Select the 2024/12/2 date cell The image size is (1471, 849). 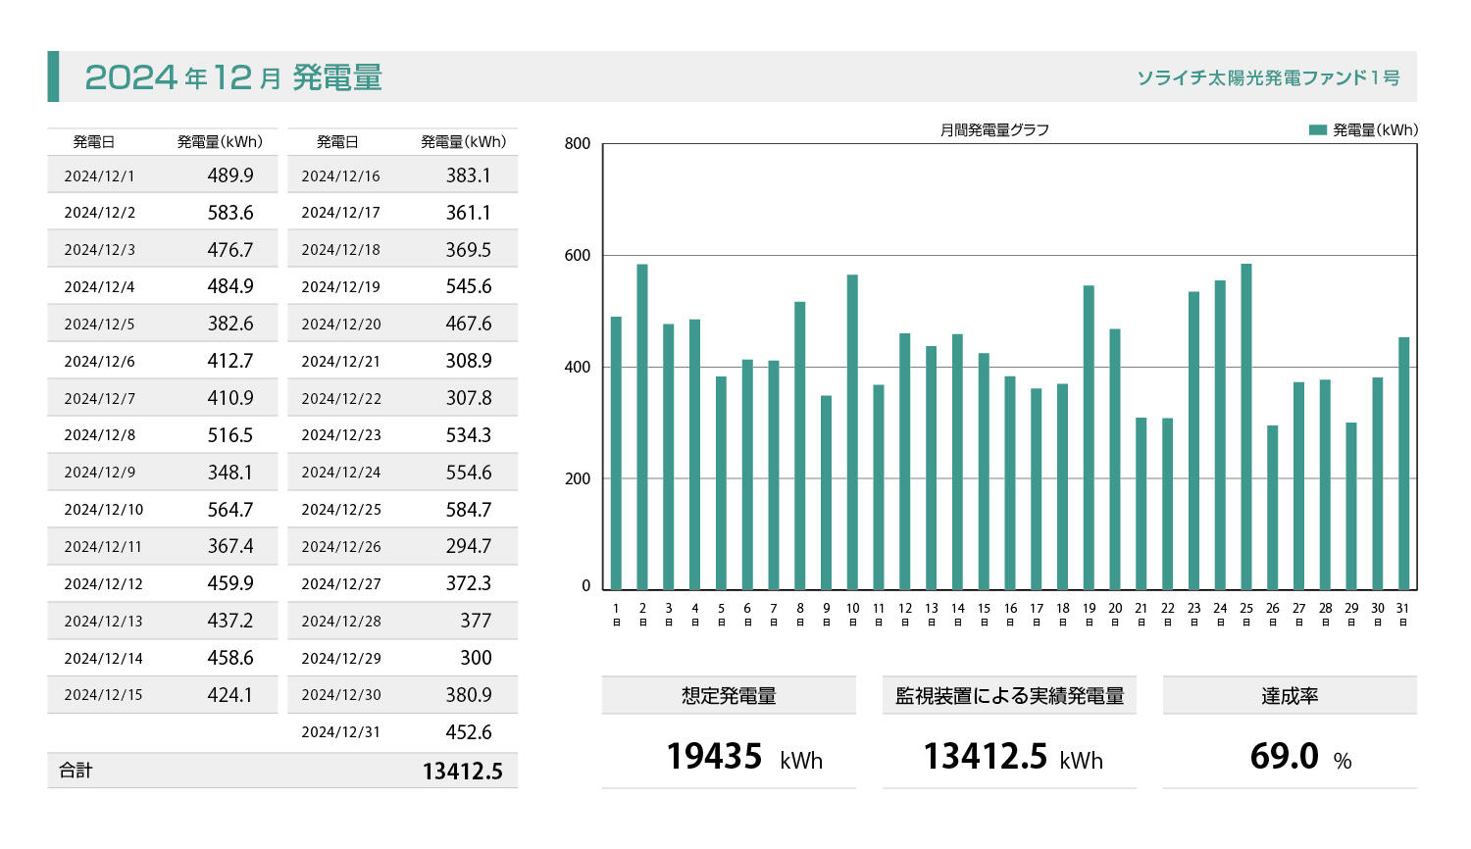[99, 213]
